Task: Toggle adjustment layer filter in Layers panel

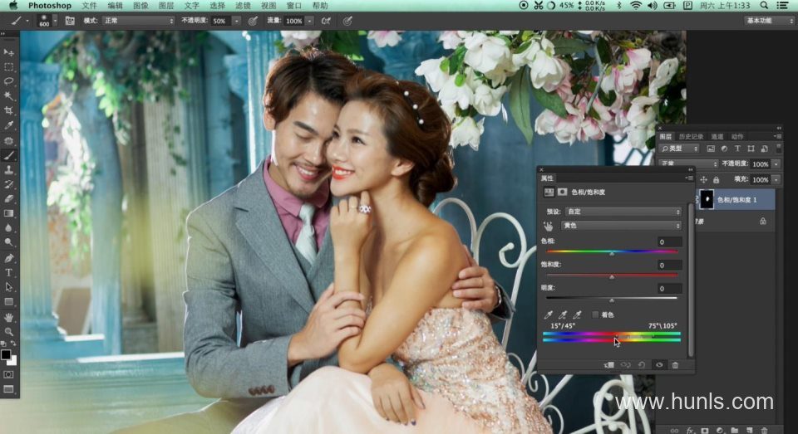Action: (724, 149)
